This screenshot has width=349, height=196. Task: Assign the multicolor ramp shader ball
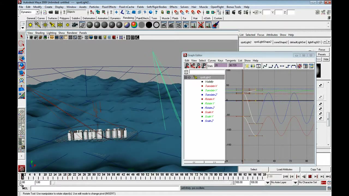[134, 25]
